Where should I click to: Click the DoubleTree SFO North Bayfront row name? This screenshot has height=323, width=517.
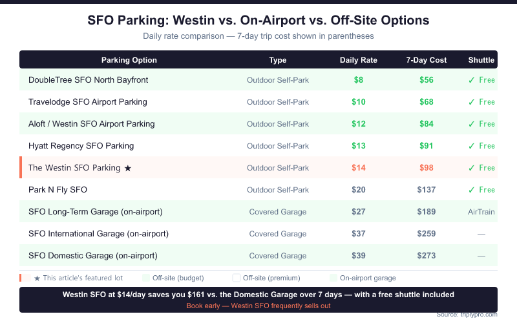click(x=89, y=80)
